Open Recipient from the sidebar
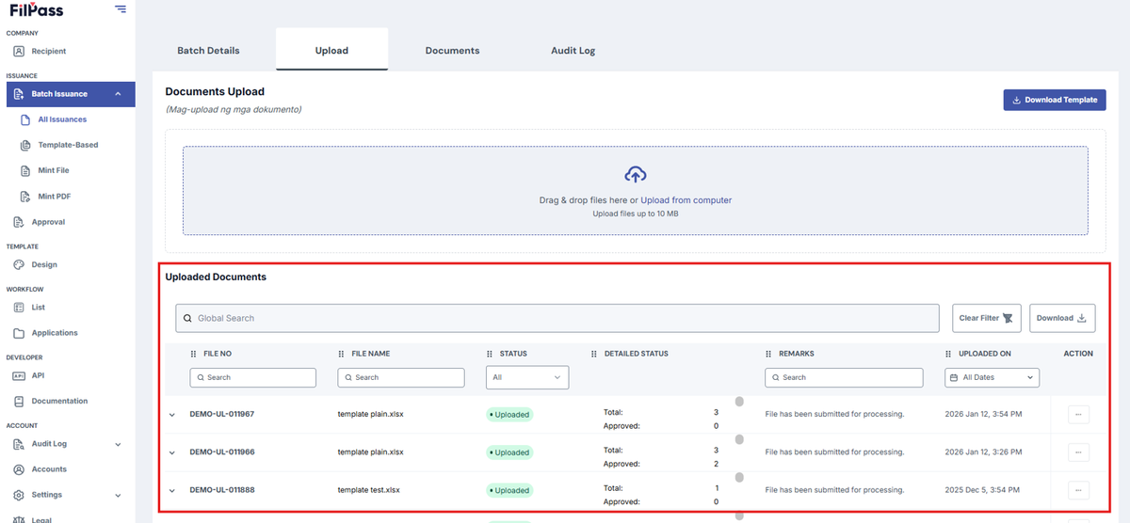1130x523 pixels. click(48, 51)
